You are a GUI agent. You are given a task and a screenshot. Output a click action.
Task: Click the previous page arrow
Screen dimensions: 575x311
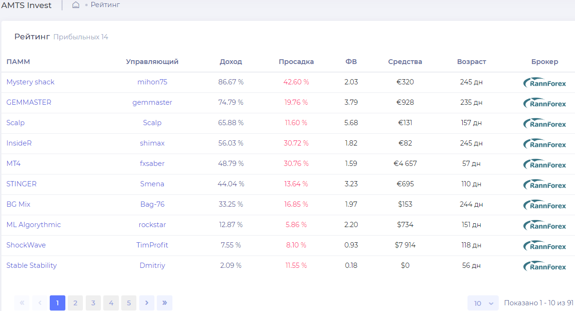tap(40, 303)
